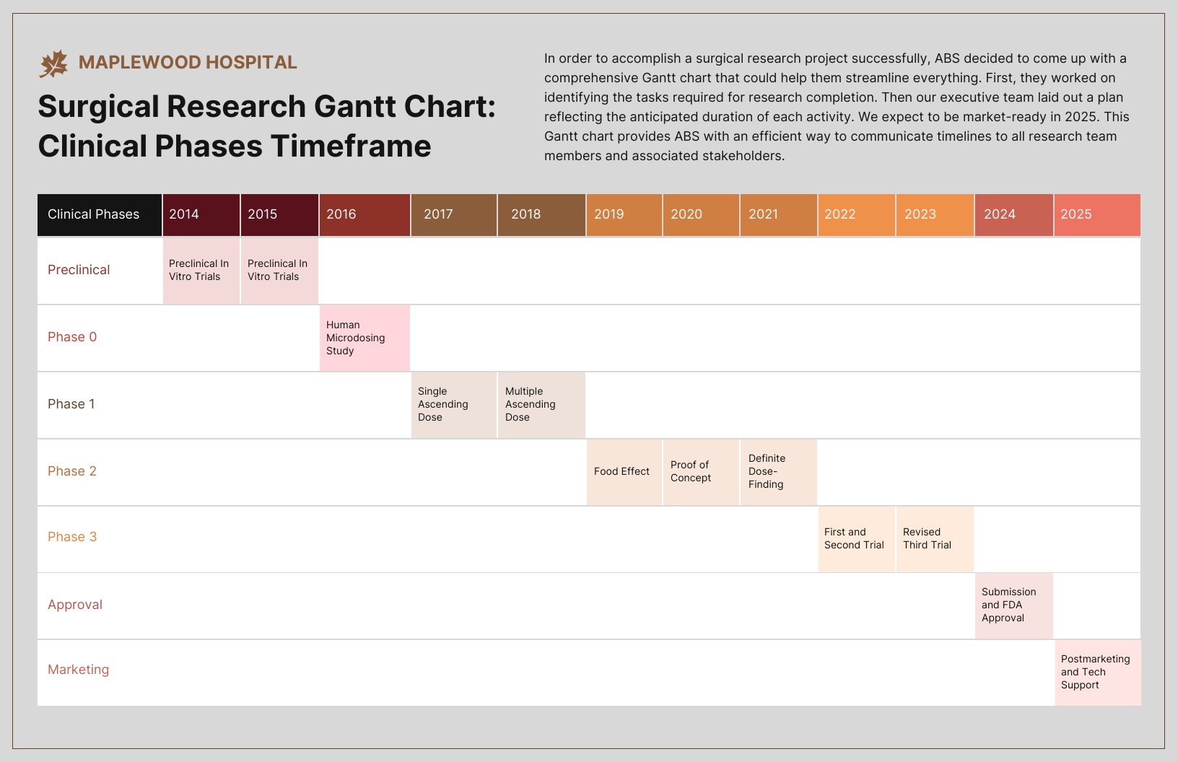Select the Phase 0 row label

point(71,337)
